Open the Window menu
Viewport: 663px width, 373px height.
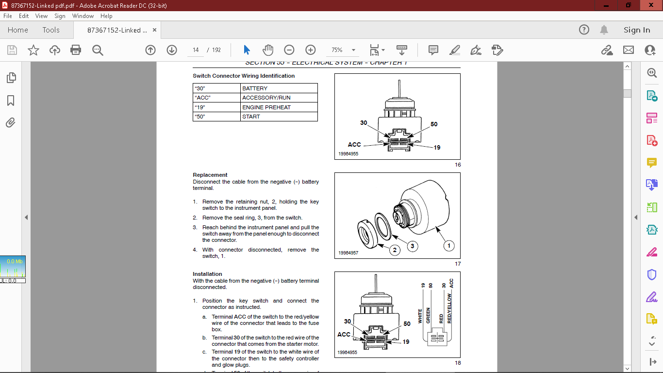[83, 16]
